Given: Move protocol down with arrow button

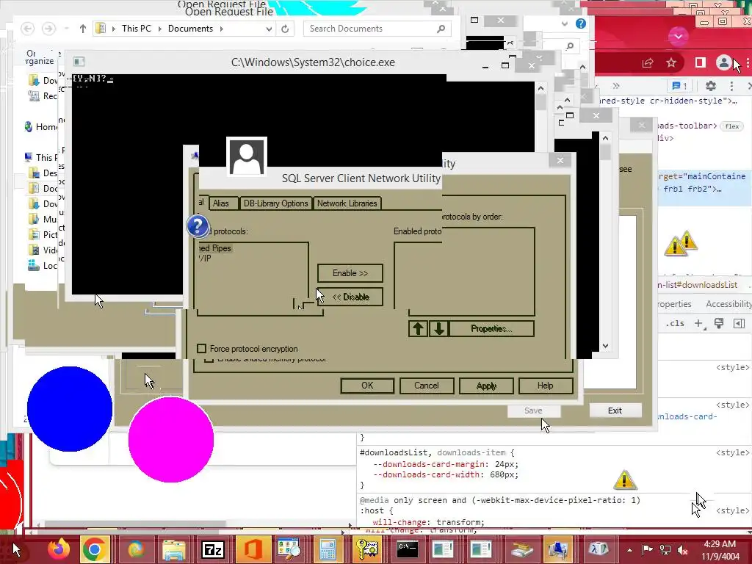Looking at the screenshot, I should click(439, 328).
